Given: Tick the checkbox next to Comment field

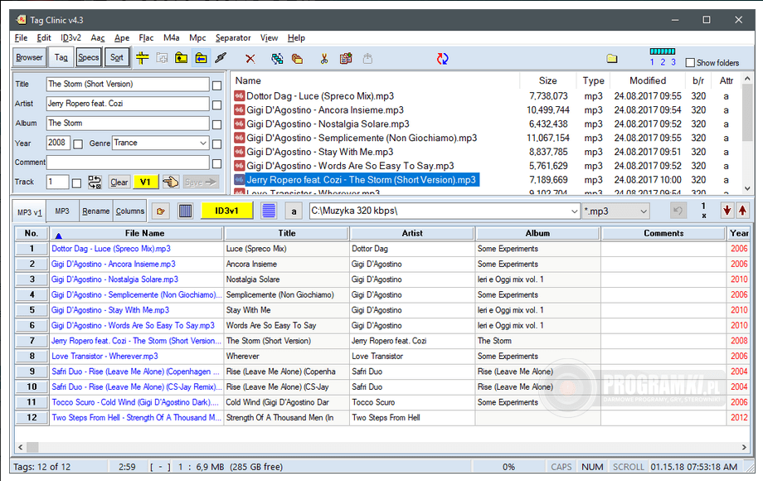Looking at the screenshot, I should (217, 164).
